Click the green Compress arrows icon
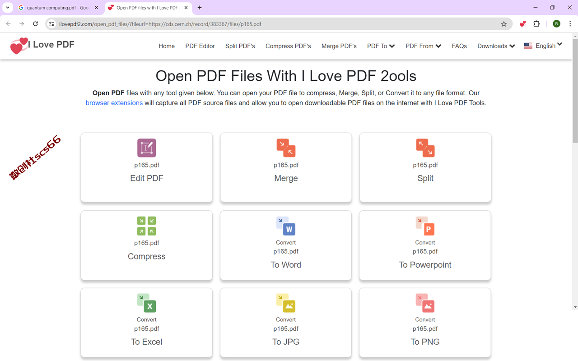 coord(147,226)
